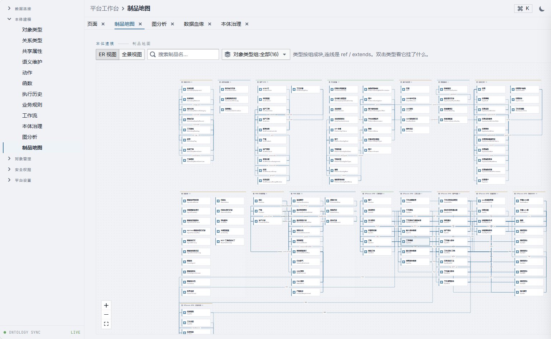Screen dimensions: 551x339
Task: Open 对象类型 in the sidebar
Action: tap(32, 30)
